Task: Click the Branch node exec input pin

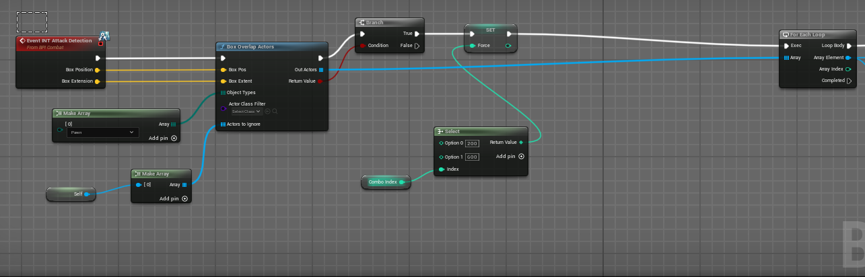Action: [362, 34]
